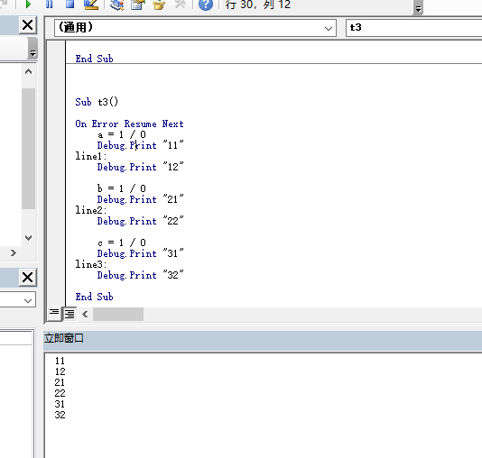This screenshot has width=482, height=458.
Task: Click the On Error Resume Next line
Action: (x=129, y=124)
